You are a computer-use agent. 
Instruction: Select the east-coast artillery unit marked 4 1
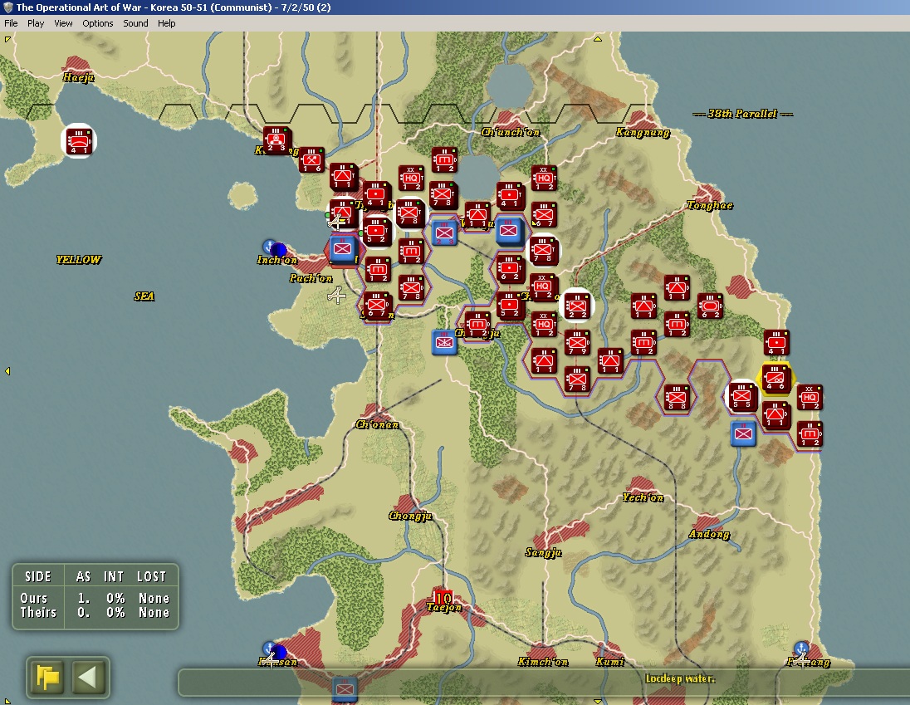(776, 342)
